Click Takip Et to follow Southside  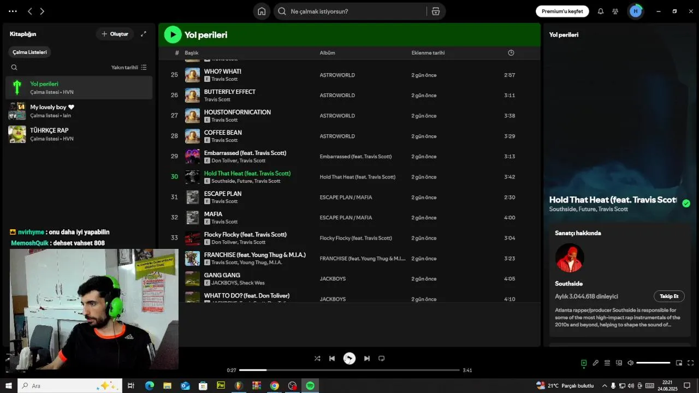click(x=669, y=296)
